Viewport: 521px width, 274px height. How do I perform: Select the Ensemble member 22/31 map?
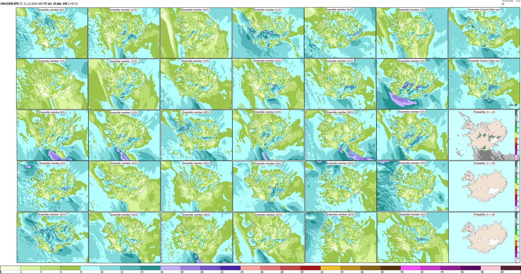[x=268, y=84]
